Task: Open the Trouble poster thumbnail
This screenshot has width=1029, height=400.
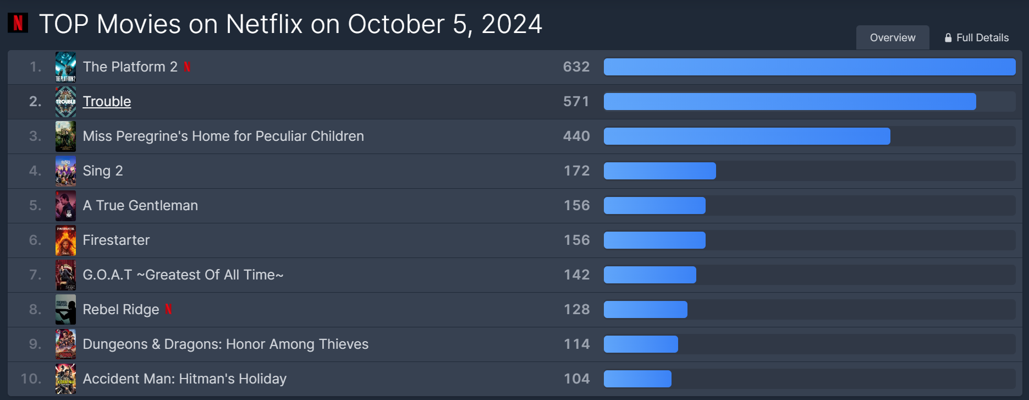Action: (65, 102)
